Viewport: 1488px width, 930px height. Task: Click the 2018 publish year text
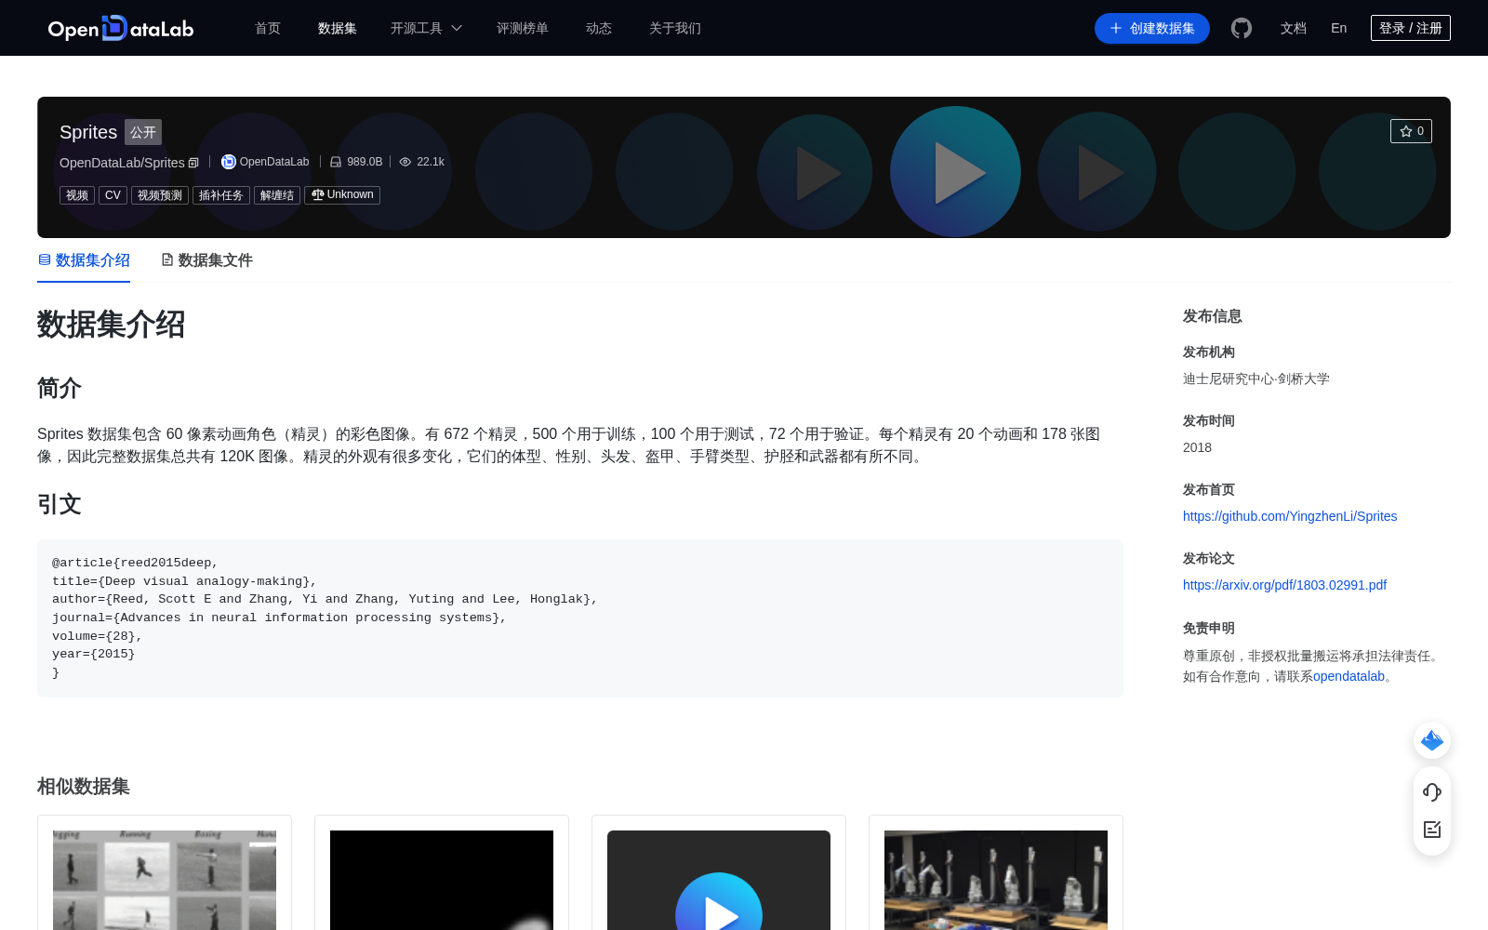coord(1197,447)
